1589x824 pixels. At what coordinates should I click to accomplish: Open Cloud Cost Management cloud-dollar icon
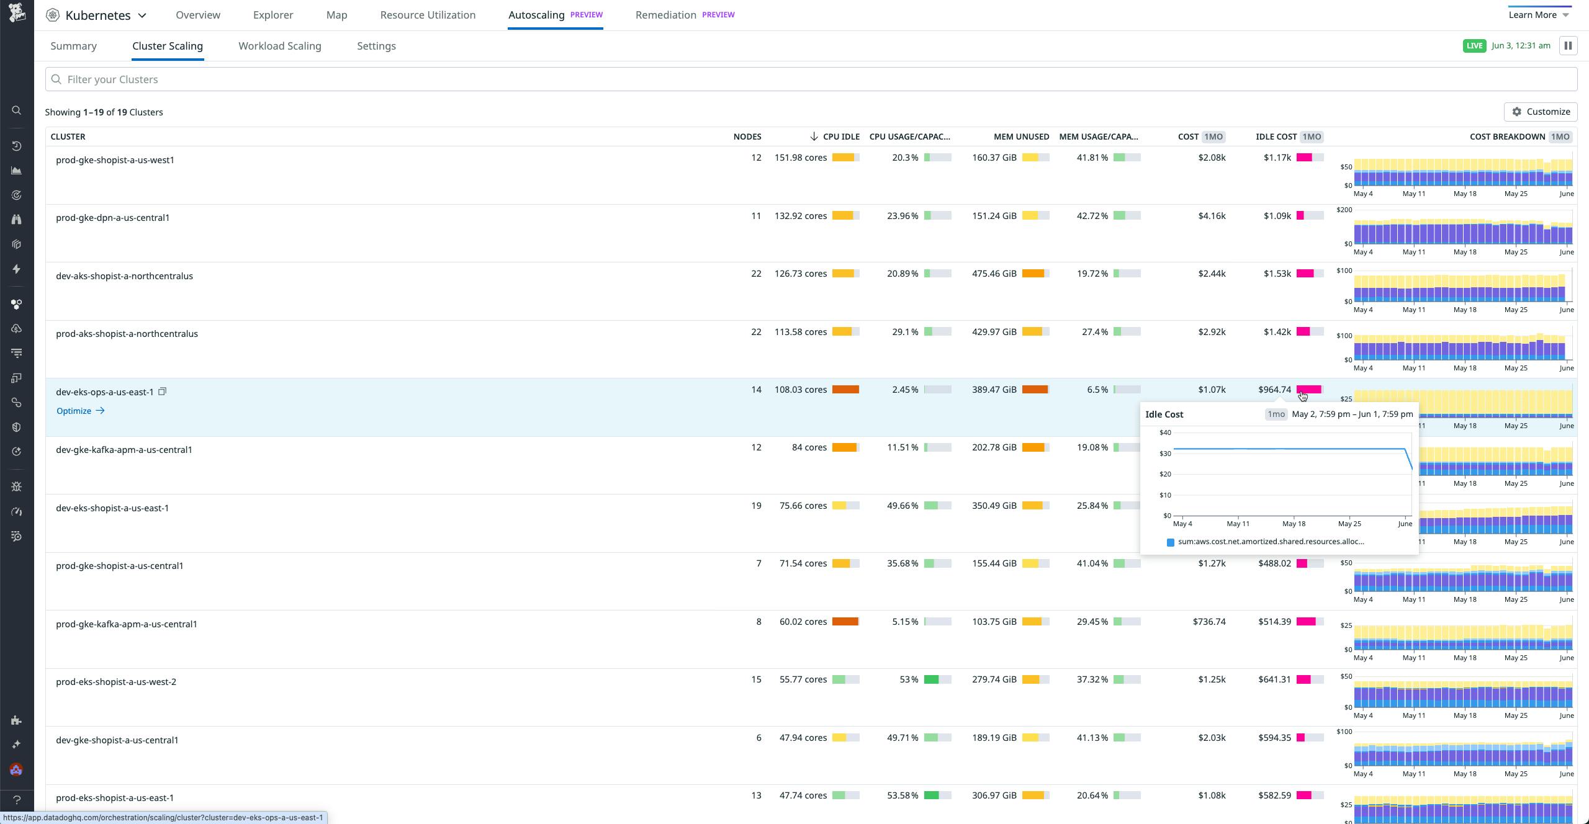coord(16,328)
